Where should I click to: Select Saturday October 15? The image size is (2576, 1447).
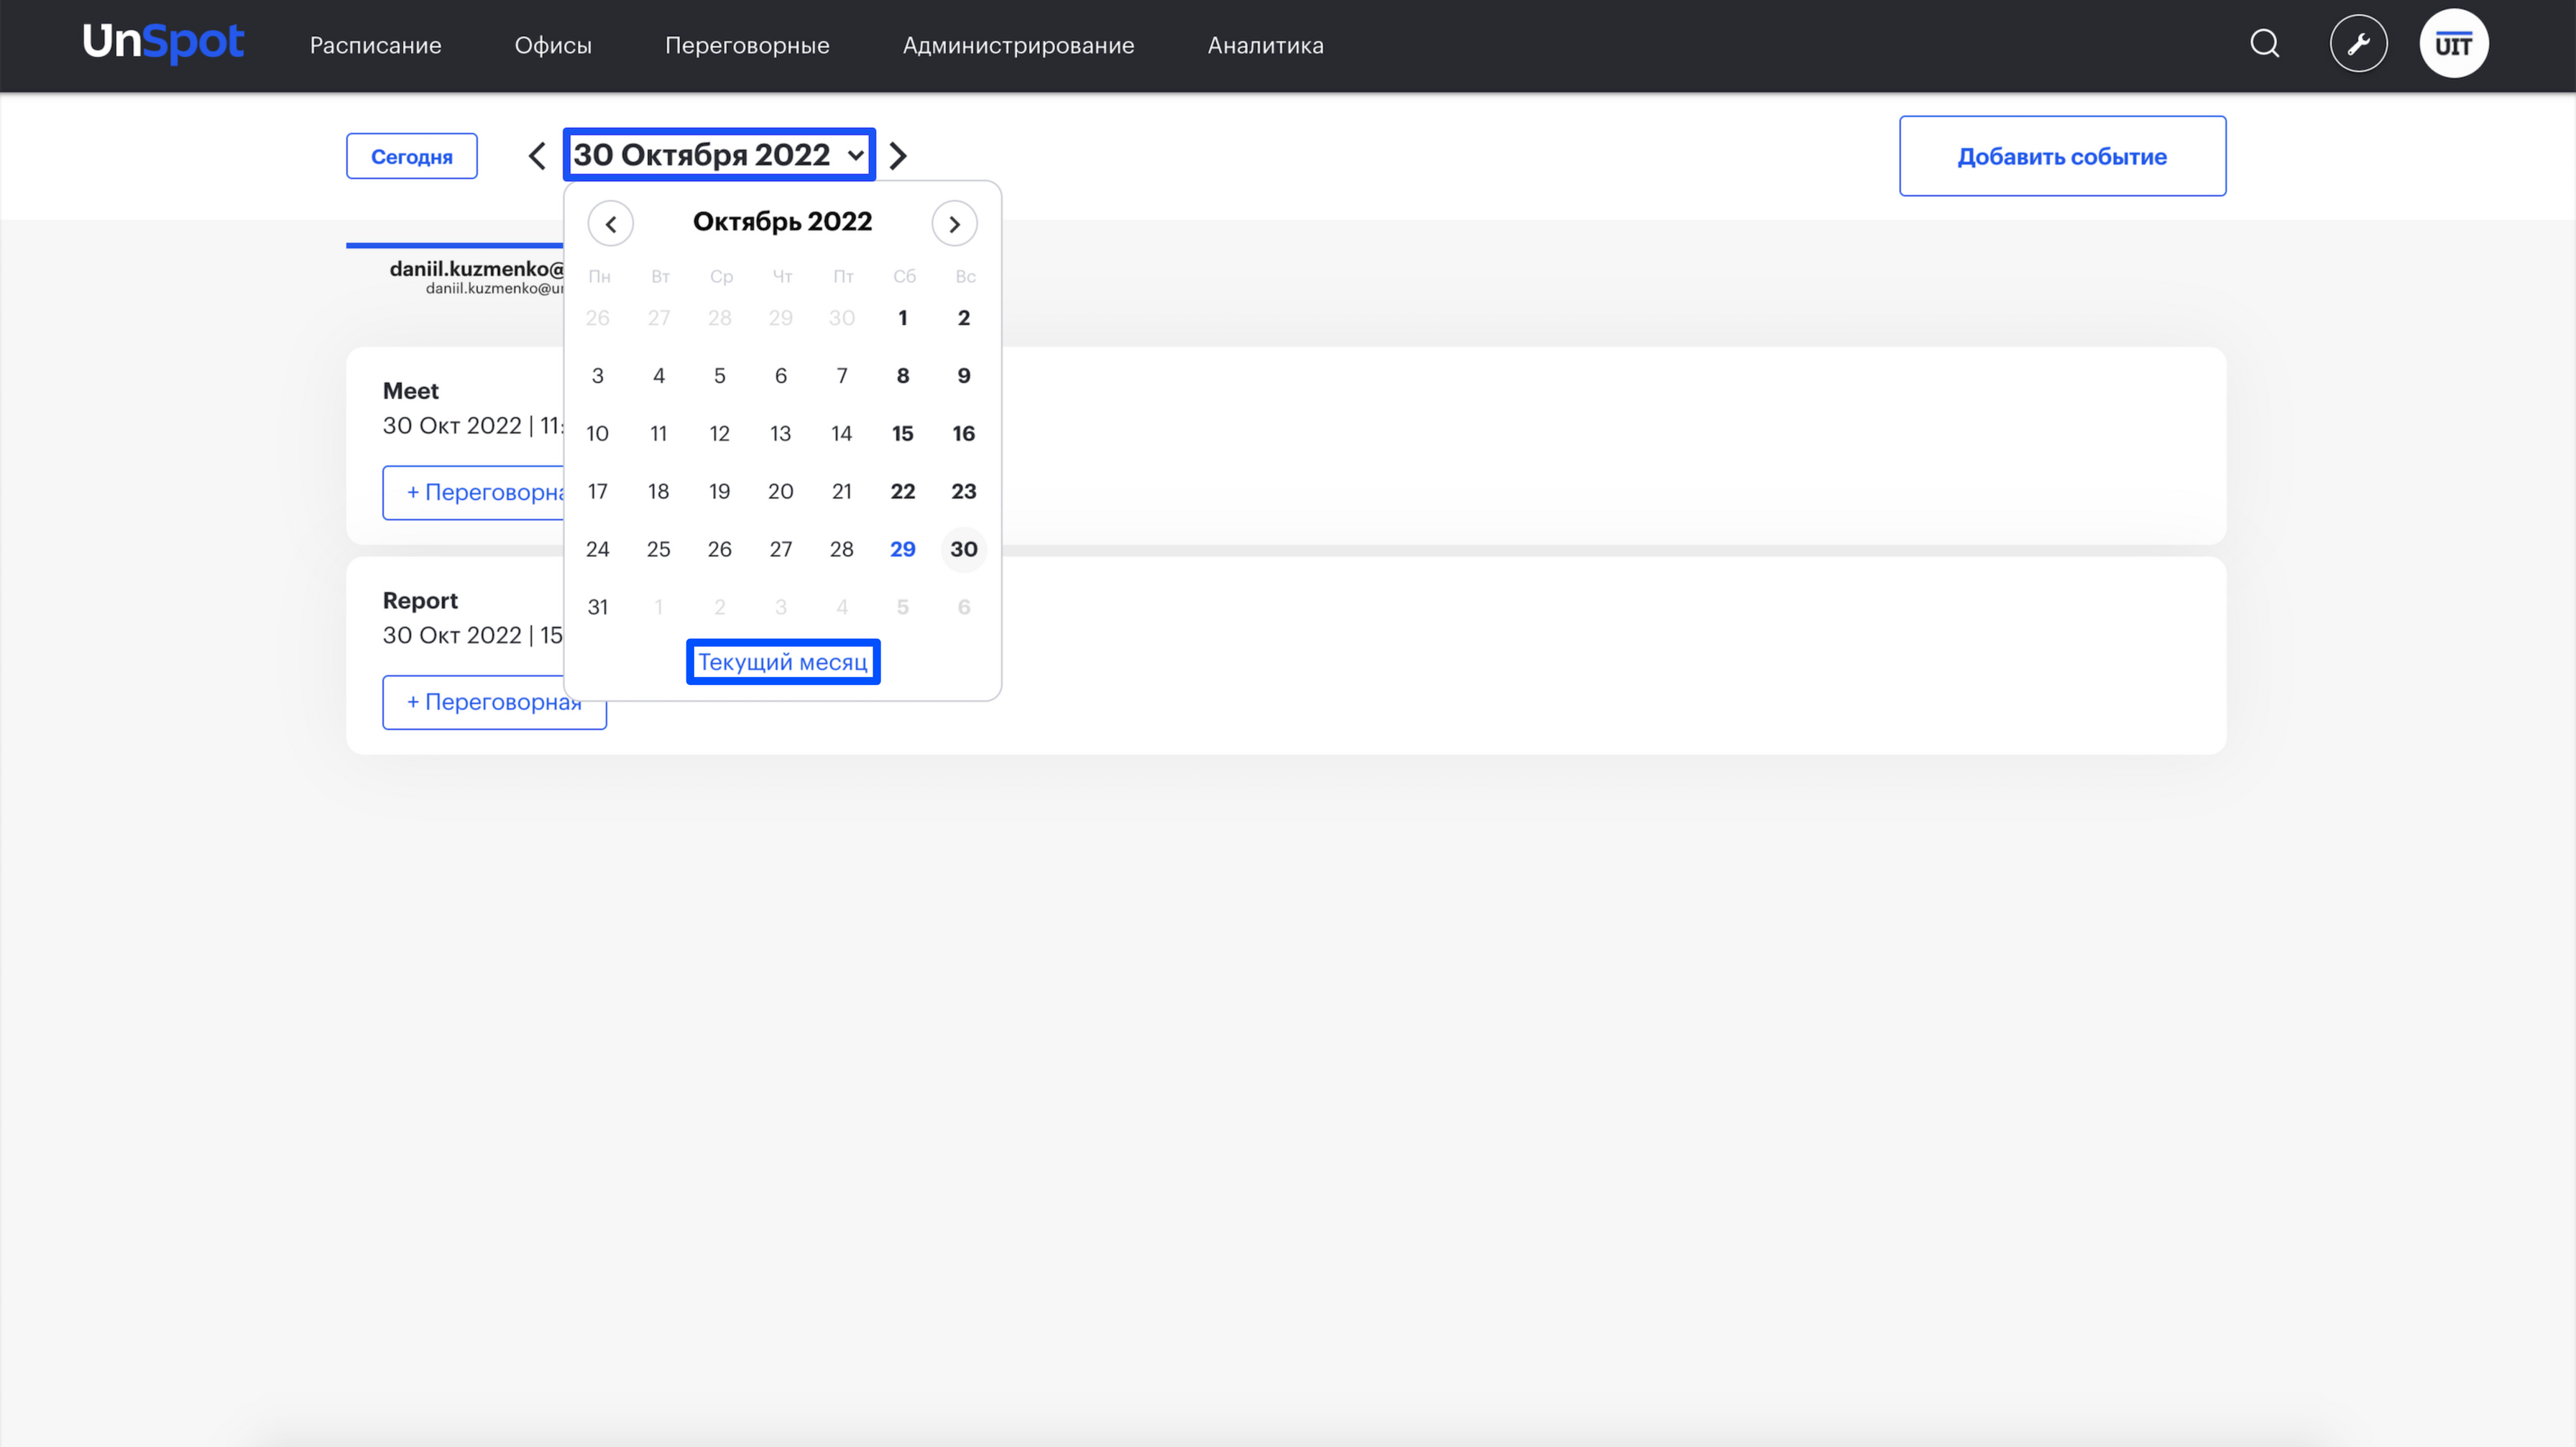[x=903, y=434]
